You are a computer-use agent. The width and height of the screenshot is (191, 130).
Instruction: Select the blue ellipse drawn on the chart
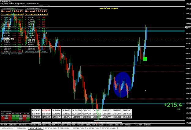[122, 85]
